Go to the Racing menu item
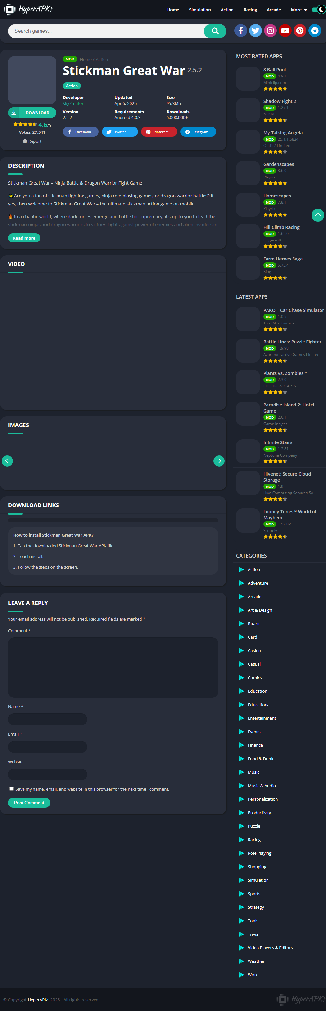 coord(250,10)
